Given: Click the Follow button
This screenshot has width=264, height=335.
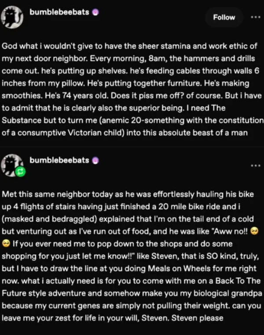Looking at the screenshot, I should (x=224, y=18).
